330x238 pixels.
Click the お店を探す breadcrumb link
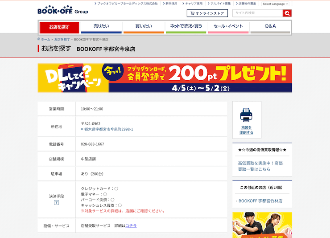pyautogui.click(x=62, y=40)
